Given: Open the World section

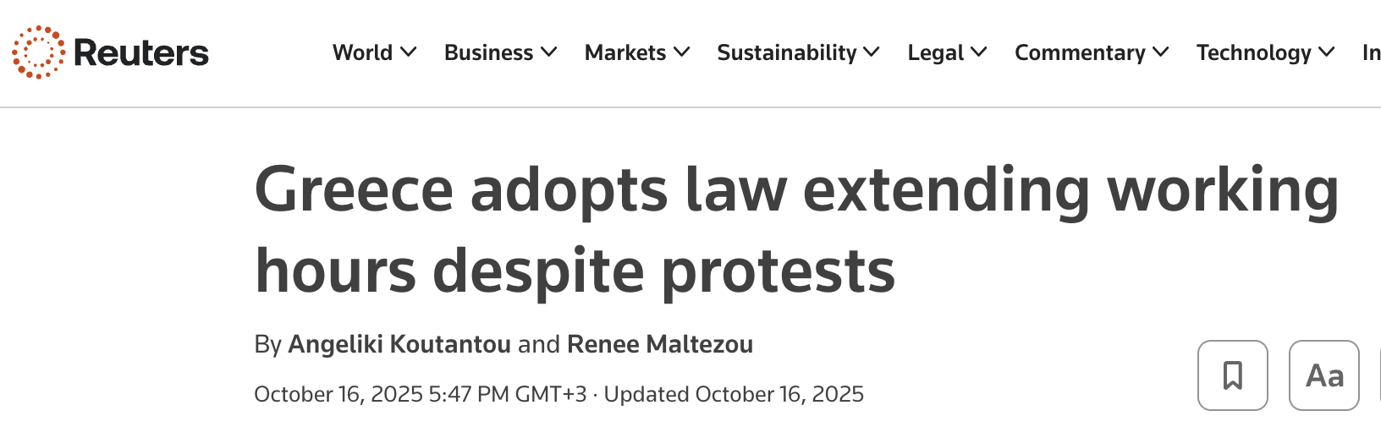Looking at the screenshot, I should tap(362, 52).
